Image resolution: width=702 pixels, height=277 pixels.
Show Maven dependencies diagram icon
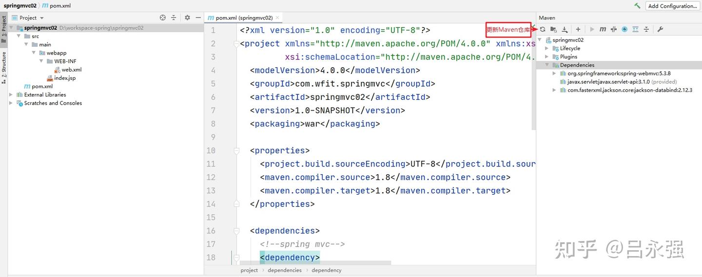click(x=635, y=29)
